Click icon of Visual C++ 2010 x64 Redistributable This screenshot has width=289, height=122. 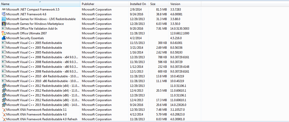pyautogui.click(x=4, y=76)
